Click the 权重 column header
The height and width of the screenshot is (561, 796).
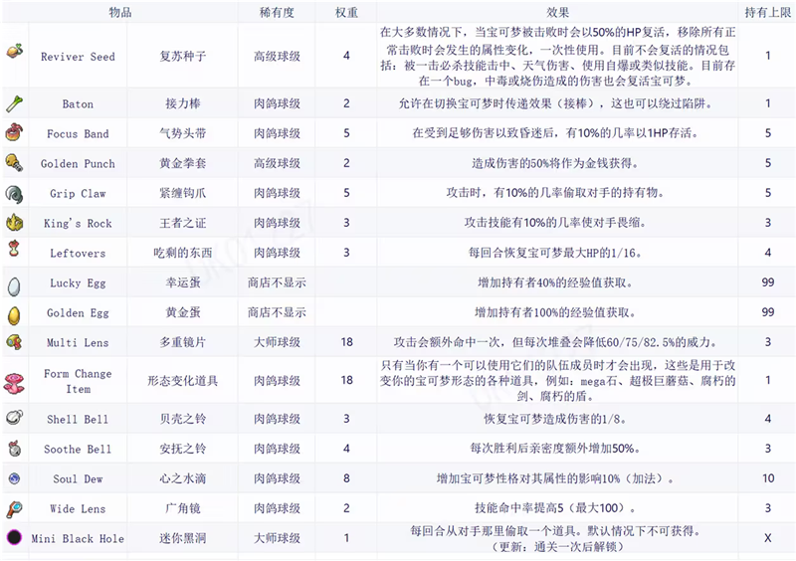tap(346, 12)
